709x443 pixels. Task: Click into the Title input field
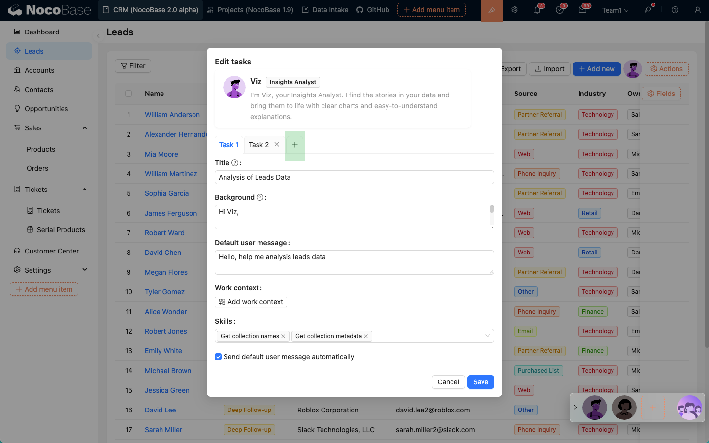point(354,177)
